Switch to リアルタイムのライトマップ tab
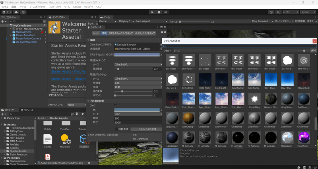Viewport: 318px width, 169px height. [121, 33]
